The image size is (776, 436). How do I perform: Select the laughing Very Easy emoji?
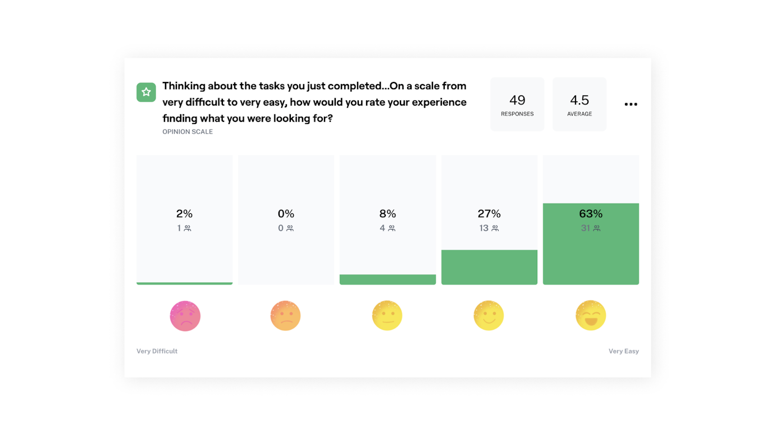point(591,315)
